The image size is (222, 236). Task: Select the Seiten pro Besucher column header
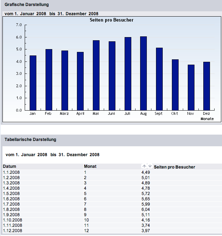coord(174,167)
